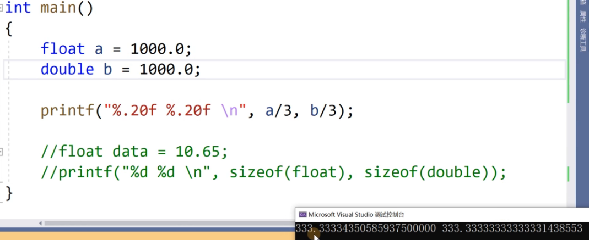Collapse the commented //float data block
The height and width of the screenshot is (240, 589).
(x=1, y=152)
